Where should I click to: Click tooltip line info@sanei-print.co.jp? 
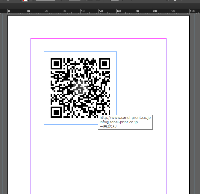point(119,122)
